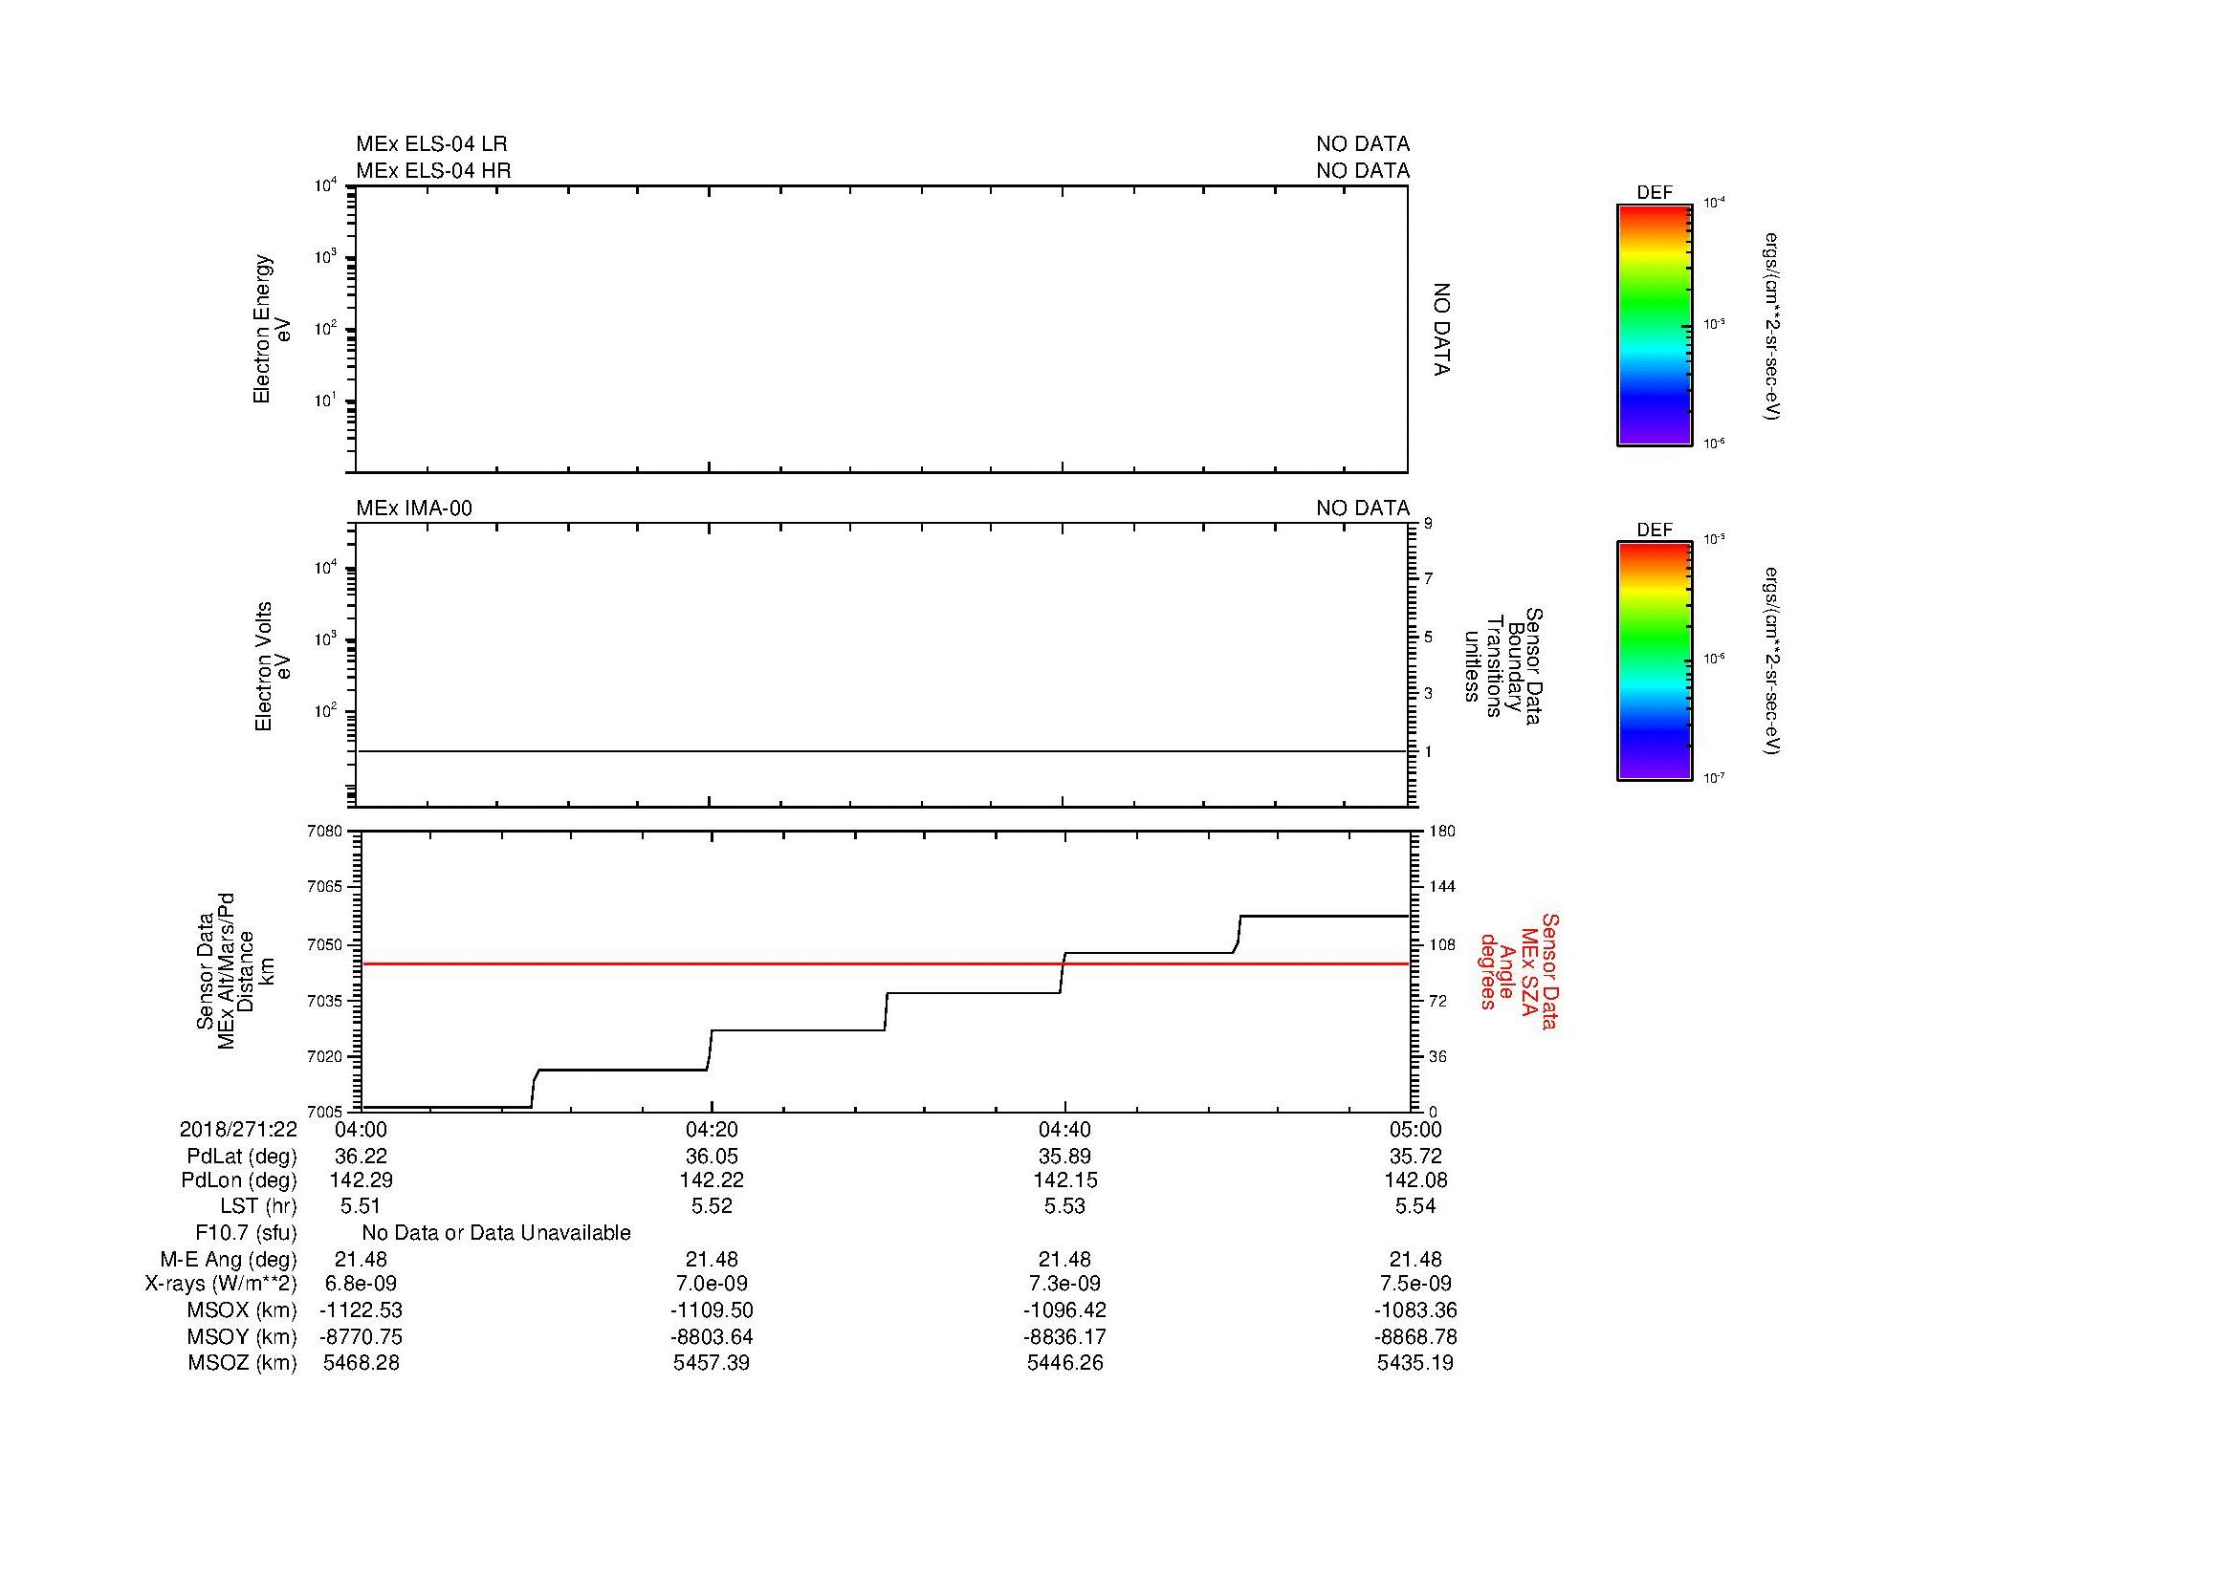Click the X-rays value '6.8e-09'
Viewport: 2237px width, 1580px height.
tap(361, 1284)
